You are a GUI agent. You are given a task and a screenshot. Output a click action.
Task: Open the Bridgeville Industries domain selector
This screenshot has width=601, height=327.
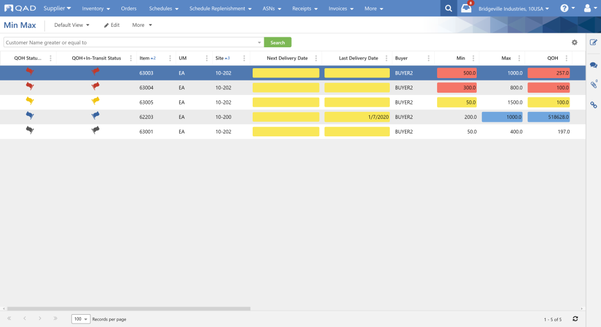click(x=513, y=8)
